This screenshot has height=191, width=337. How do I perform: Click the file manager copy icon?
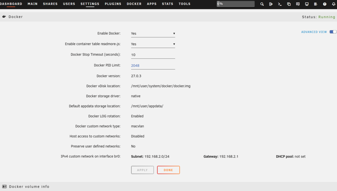pos(289,4)
